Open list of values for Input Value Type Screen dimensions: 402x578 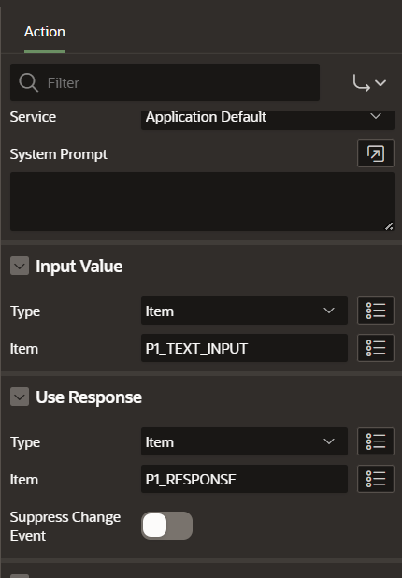coord(376,311)
